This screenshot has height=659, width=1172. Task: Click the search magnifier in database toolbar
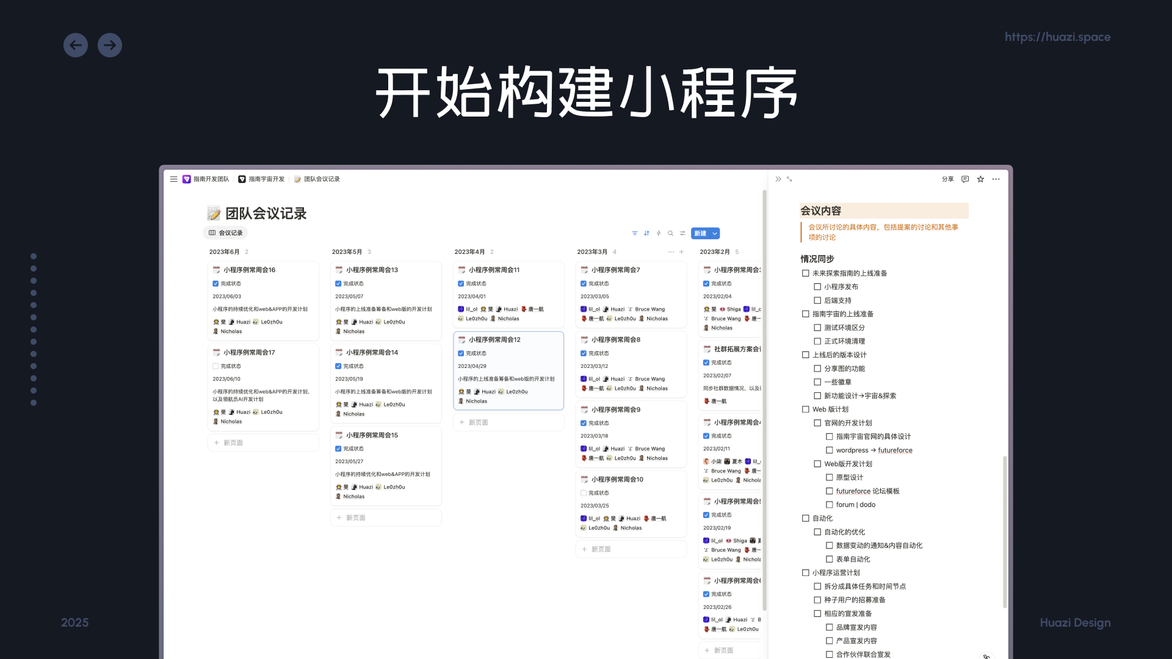(670, 233)
